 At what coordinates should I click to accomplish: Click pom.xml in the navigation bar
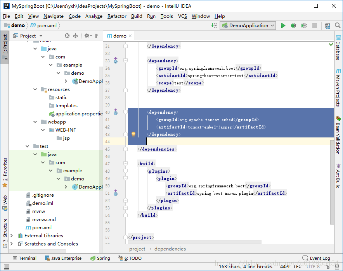[x=44, y=26]
